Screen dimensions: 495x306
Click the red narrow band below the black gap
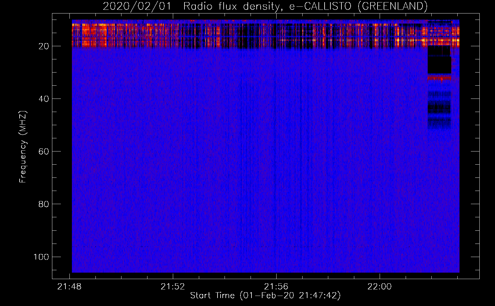tap(439, 78)
